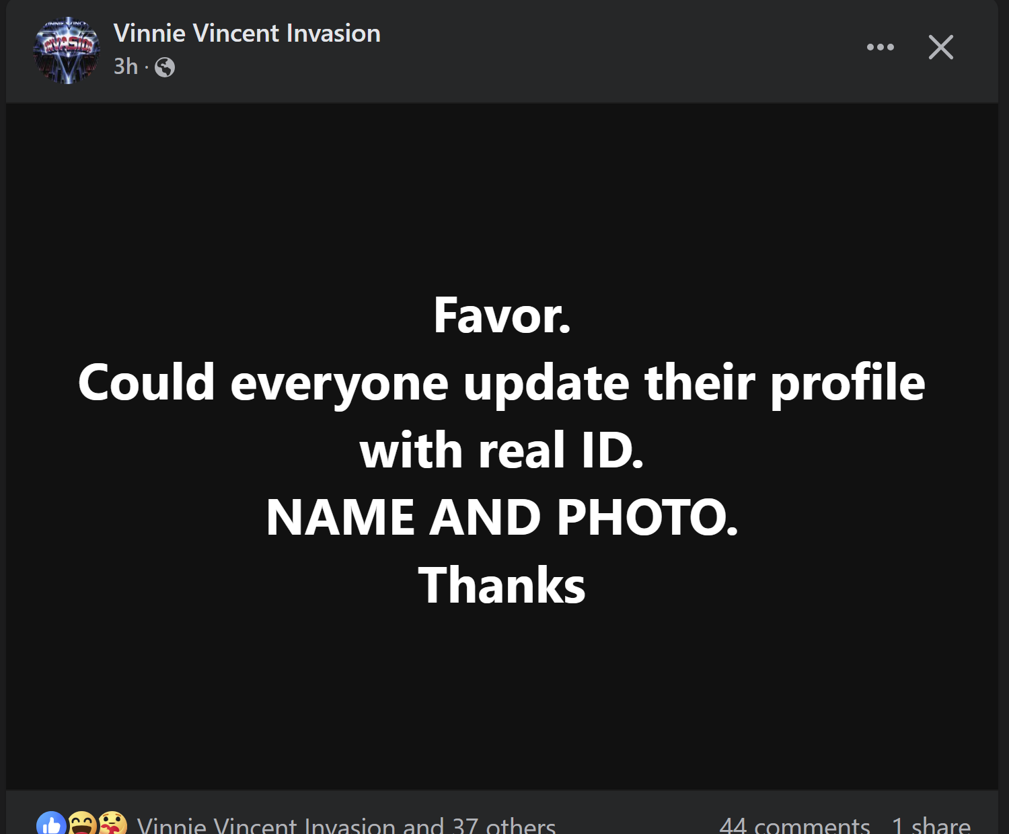Open the three-dot post options menu
The height and width of the screenshot is (834, 1009).
(x=880, y=47)
